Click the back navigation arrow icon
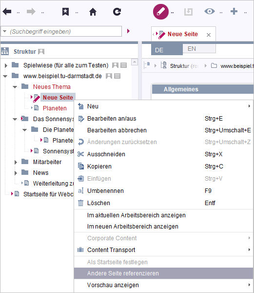This screenshot has width=254, height=293. pos(7,12)
